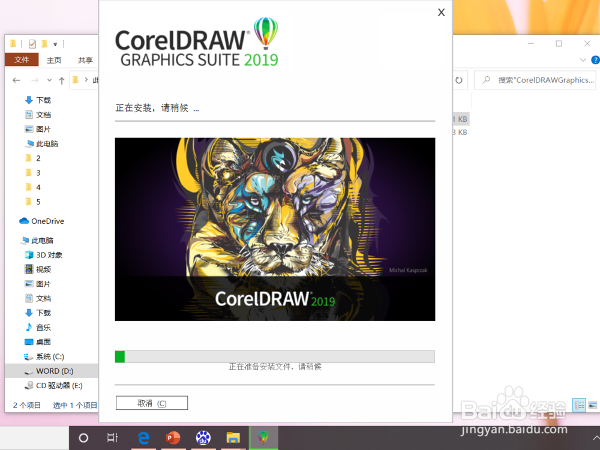Open 文档 folder under This PC
The width and height of the screenshot is (600, 450).
point(37,299)
